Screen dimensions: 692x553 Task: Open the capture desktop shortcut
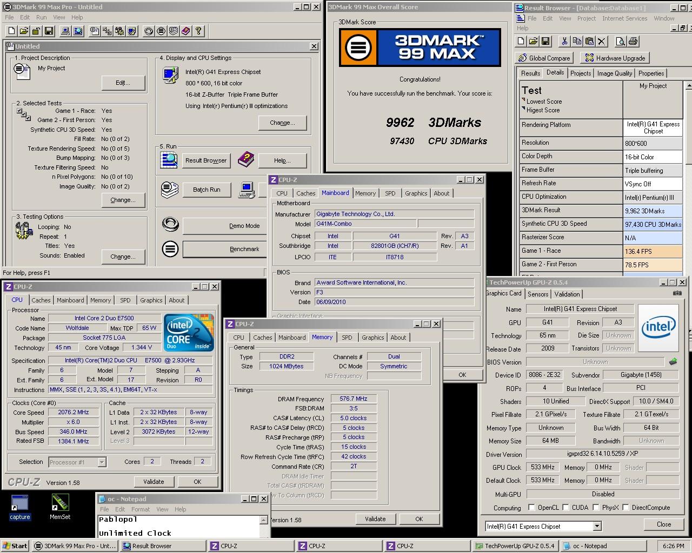coord(19,507)
